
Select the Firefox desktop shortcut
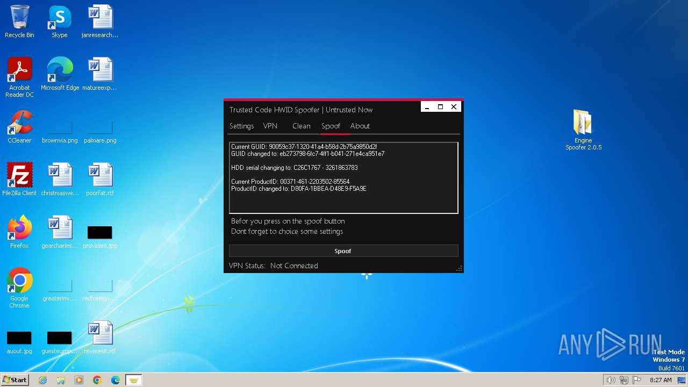point(19,232)
